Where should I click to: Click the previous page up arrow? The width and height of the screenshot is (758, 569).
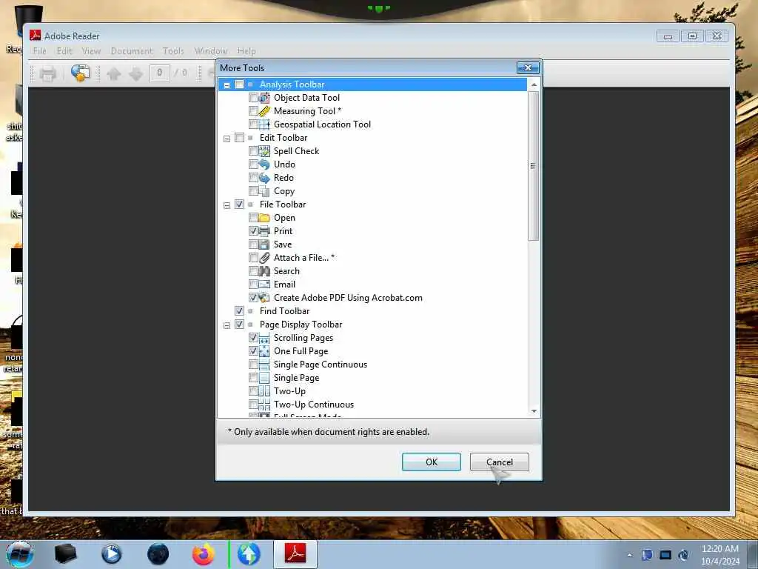pos(113,73)
